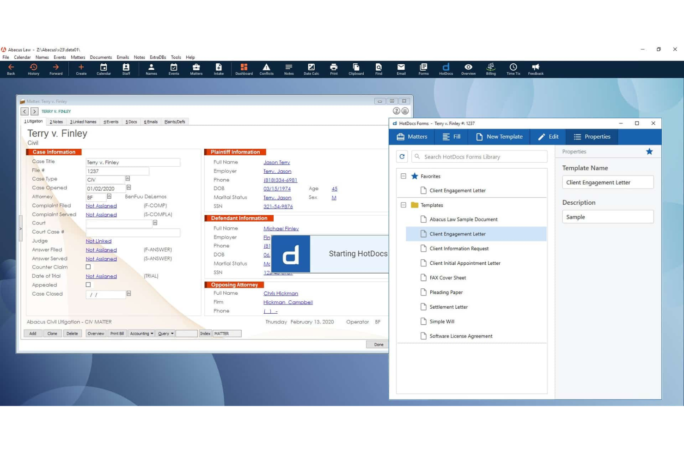
Task: Toggle the Appealed checkbox
Action: 88,285
